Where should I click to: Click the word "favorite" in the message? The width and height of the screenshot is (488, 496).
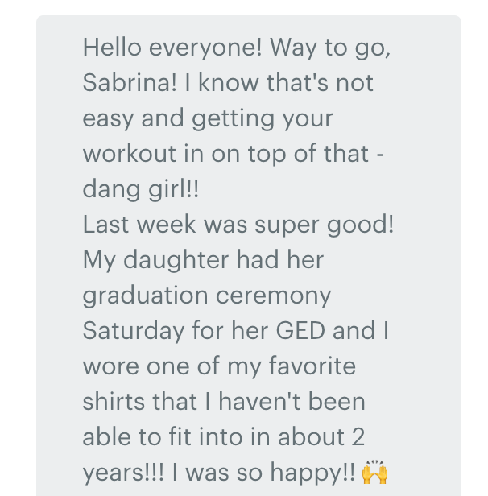point(312,366)
